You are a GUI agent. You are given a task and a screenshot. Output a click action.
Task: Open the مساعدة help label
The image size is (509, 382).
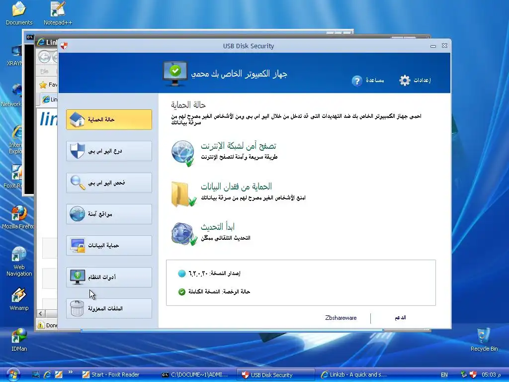coord(375,80)
